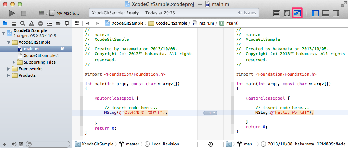Open the My Mac scheme destination dropdown

pos(64,13)
